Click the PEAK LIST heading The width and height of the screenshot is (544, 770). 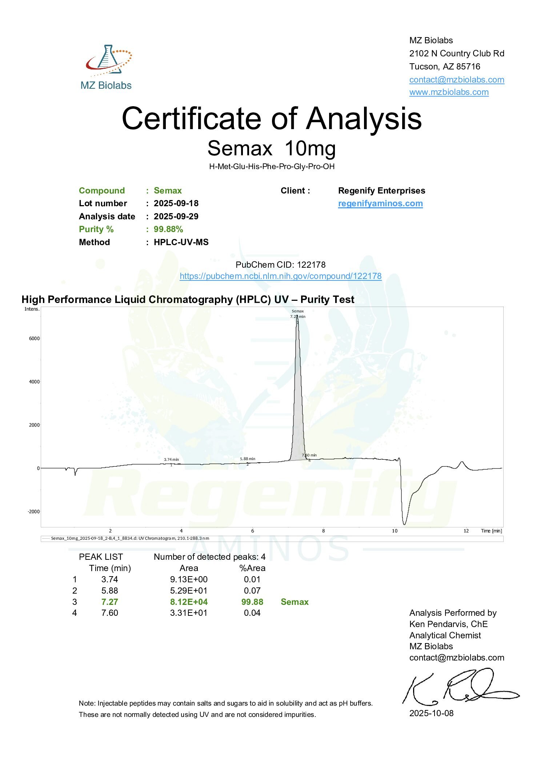click(x=101, y=557)
